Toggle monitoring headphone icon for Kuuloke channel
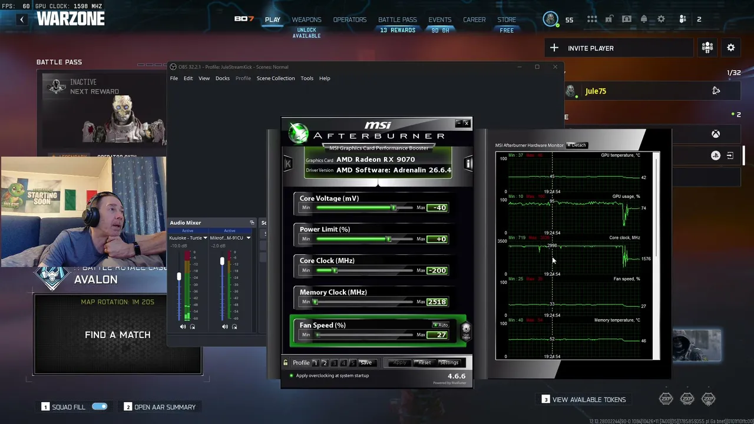Image resolution: width=754 pixels, height=424 pixels. (193, 327)
